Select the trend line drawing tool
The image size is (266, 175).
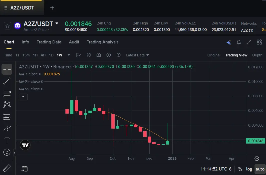[7, 81]
